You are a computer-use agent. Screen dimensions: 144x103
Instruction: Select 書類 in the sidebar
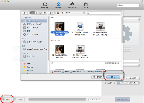pyautogui.click(x=34, y=31)
